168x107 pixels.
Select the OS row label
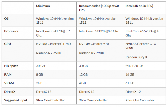tap(6, 19)
